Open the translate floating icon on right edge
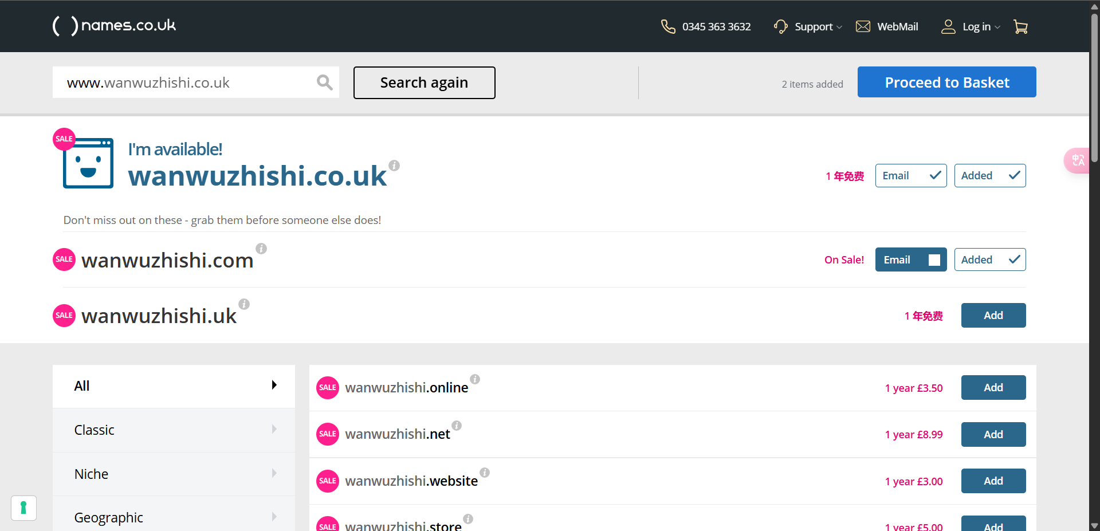The image size is (1100, 531). (x=1078, y=160)
